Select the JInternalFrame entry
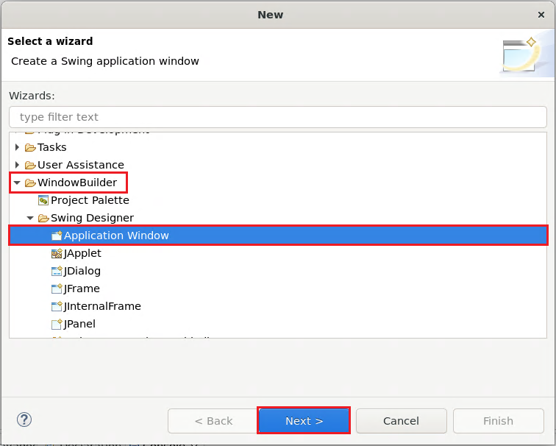Viewport: 556px width, 446px height. click(102, 306)
